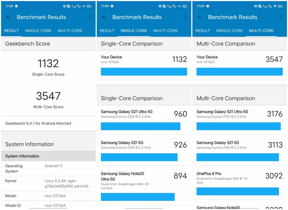The width and height of the screenshot is (288, 210).
Task: Select MULTI-CORE tab in left screen
Action: tap(70, 31)
